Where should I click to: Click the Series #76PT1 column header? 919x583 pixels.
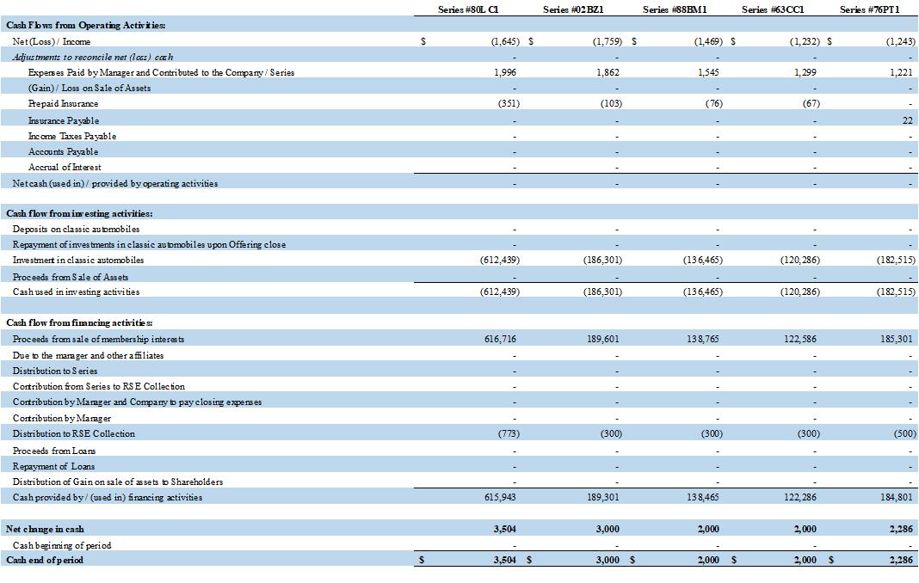869,9
